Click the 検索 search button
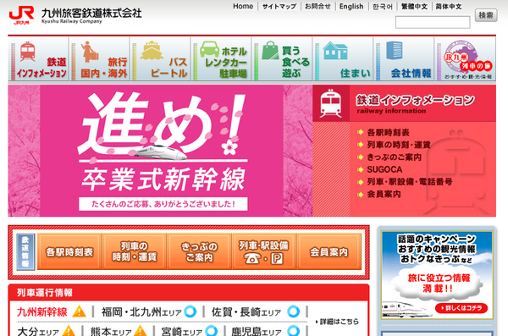Screen dimensions: 508x336 486,15
